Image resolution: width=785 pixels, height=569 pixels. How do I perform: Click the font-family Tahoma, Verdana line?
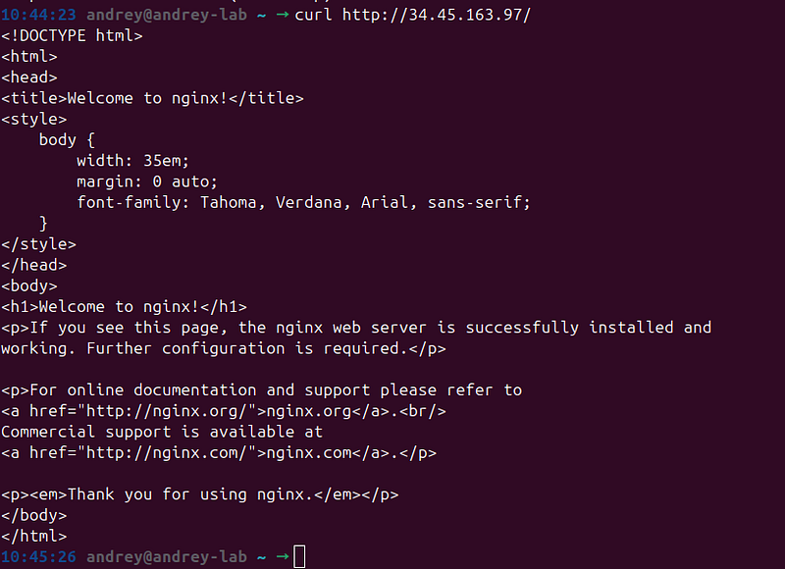click(x=303, y=202)
